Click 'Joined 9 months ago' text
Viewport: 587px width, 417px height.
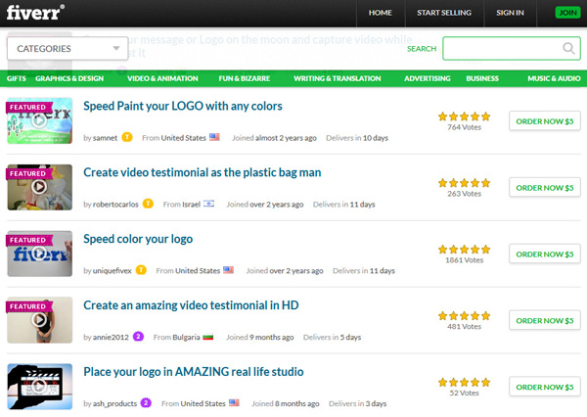[260, 337]
